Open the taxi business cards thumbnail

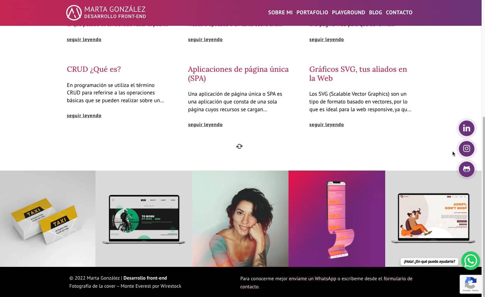[48, 219]
